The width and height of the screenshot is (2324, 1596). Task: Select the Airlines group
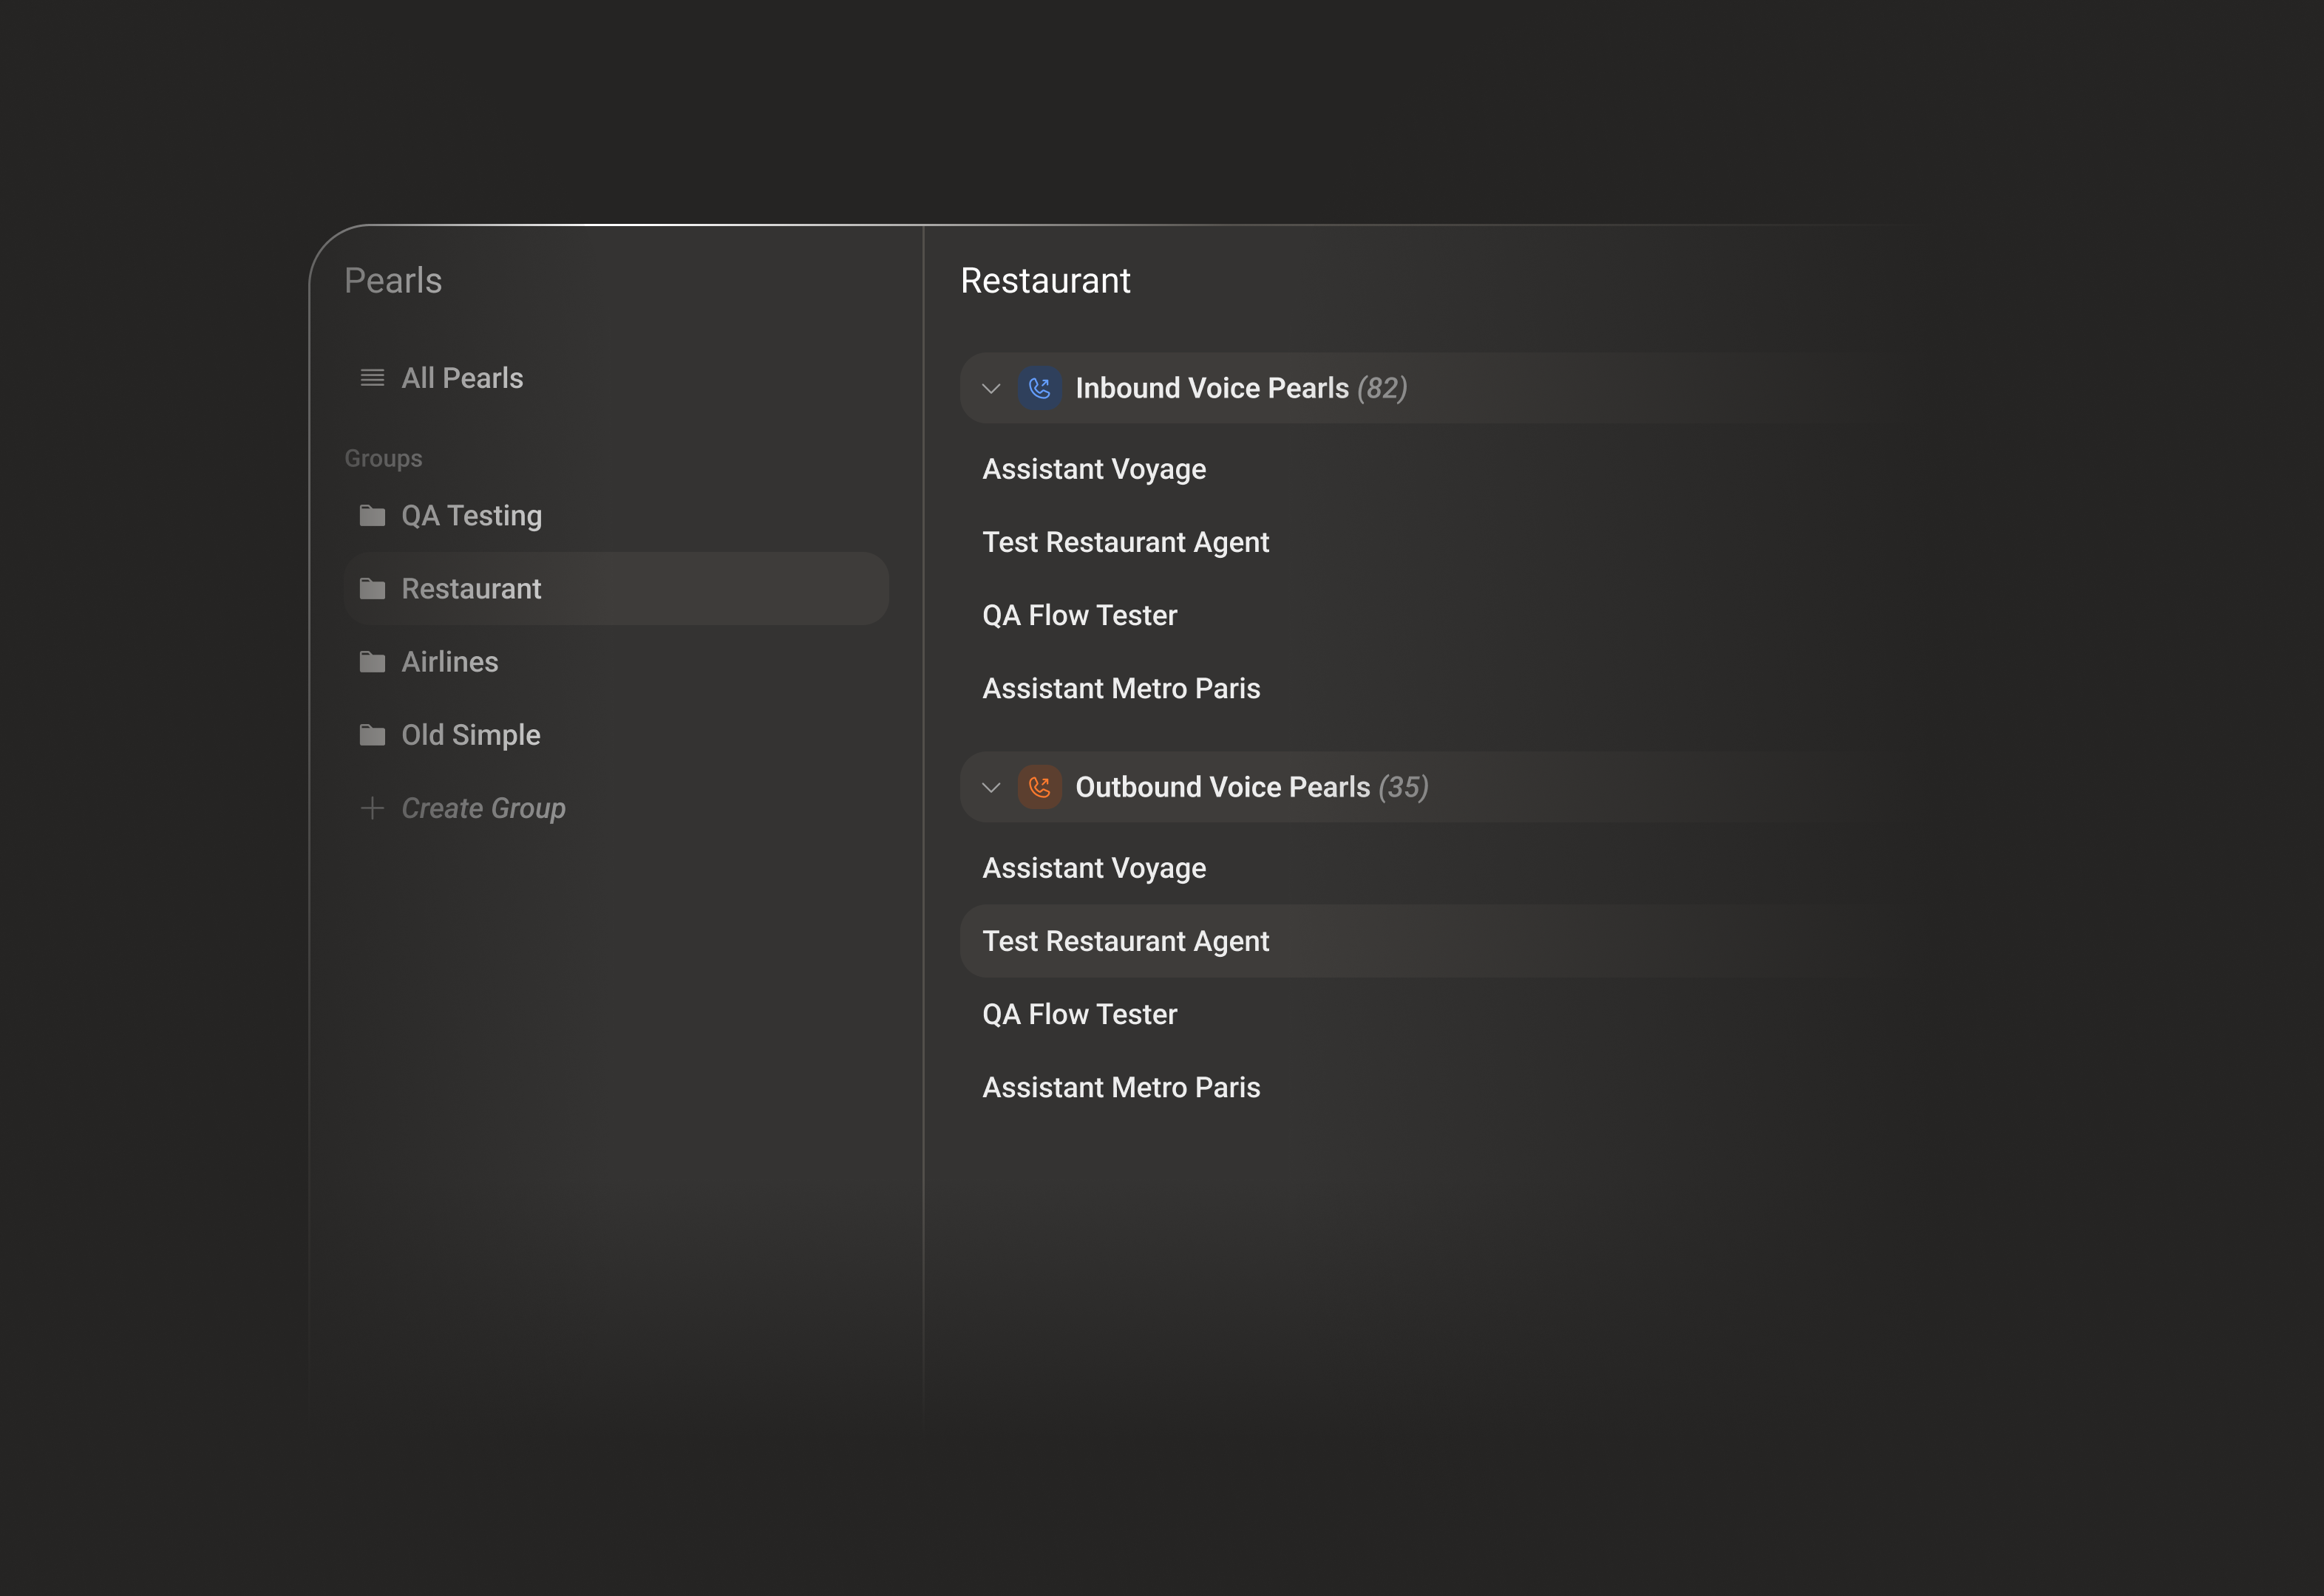click(616, 662)
